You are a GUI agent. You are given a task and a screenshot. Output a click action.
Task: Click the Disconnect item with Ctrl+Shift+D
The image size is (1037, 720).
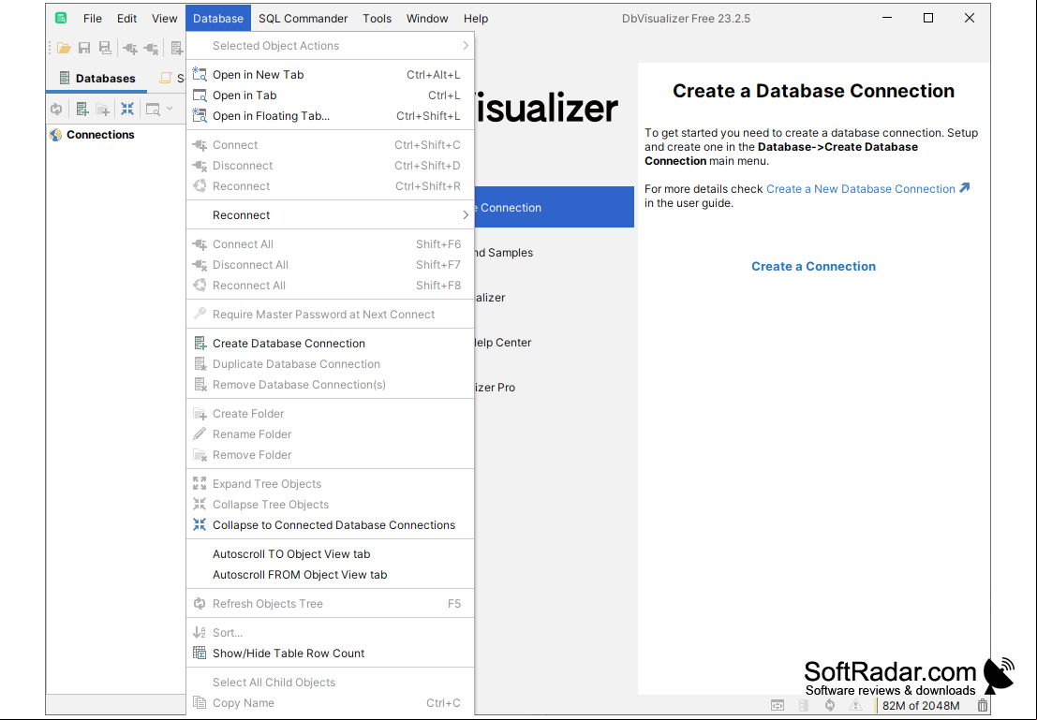pos(330,166)
